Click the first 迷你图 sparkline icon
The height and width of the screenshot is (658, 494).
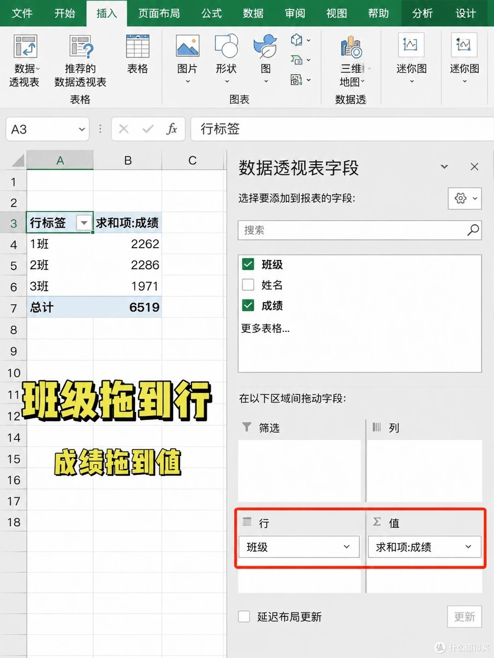click(x=411, y=45)
